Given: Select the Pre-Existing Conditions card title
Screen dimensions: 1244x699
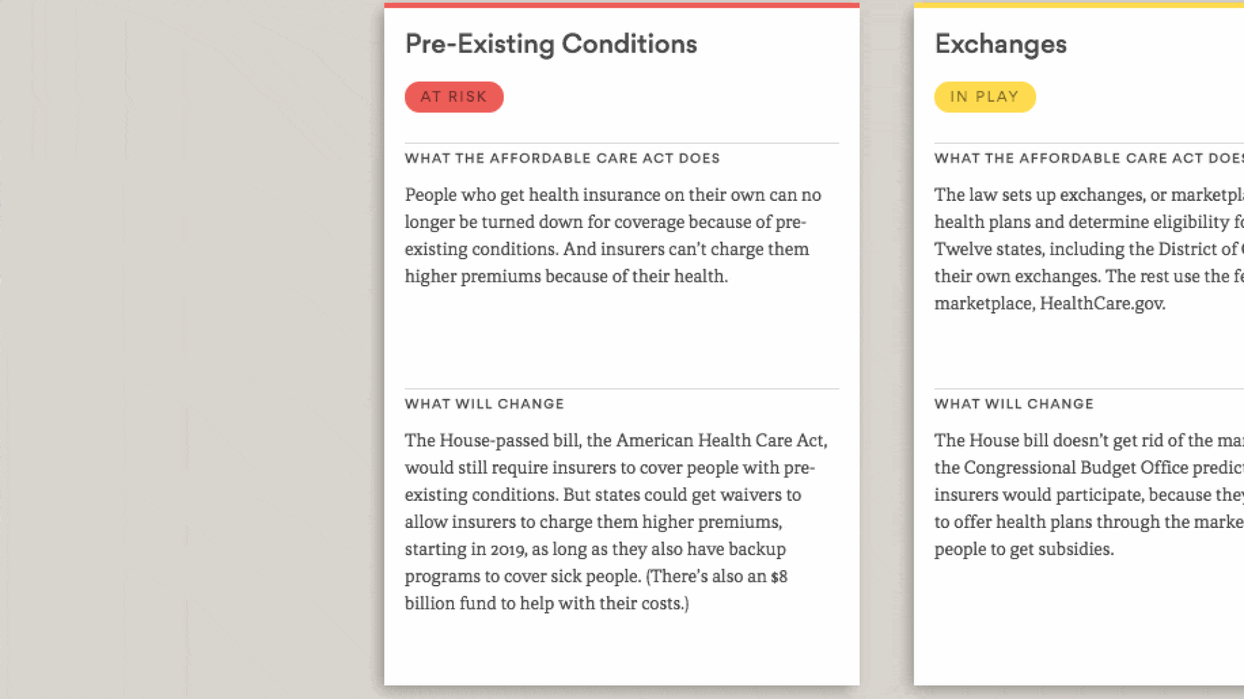Looking at the screenshot, I should 551,44.
